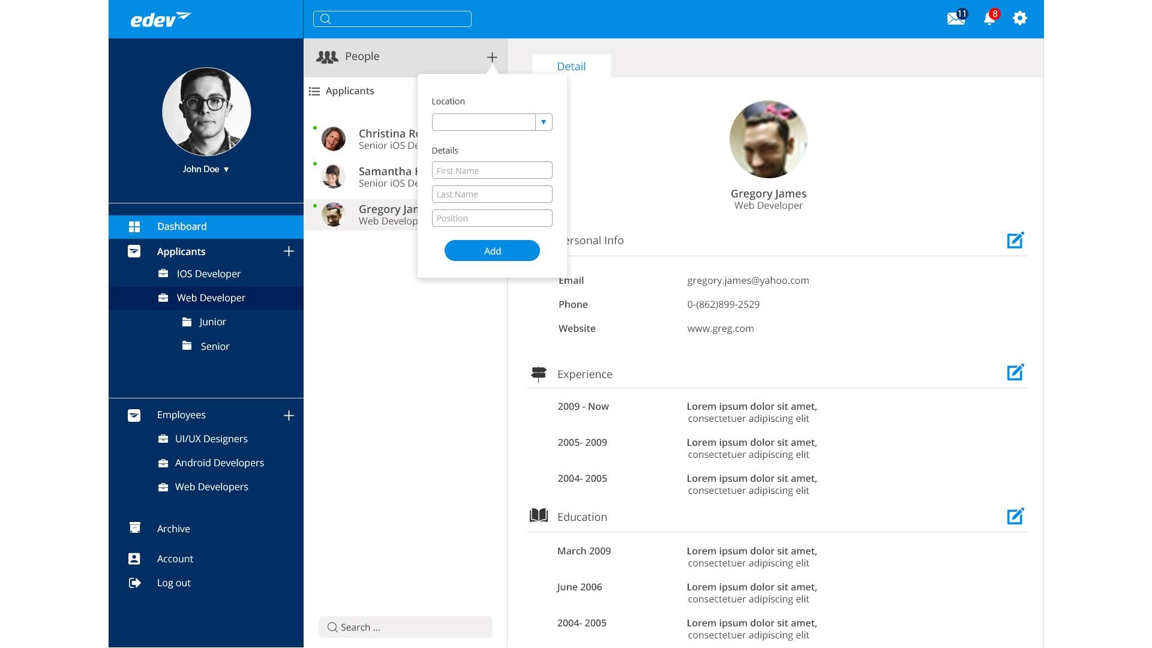Click the First Name input field
Image resolution: width=1152 pixels, height=648 pixels.
pos(492,170)
